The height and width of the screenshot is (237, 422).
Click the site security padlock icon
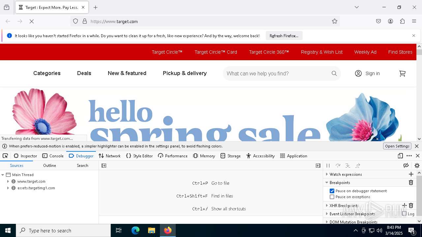click(85, 21)
